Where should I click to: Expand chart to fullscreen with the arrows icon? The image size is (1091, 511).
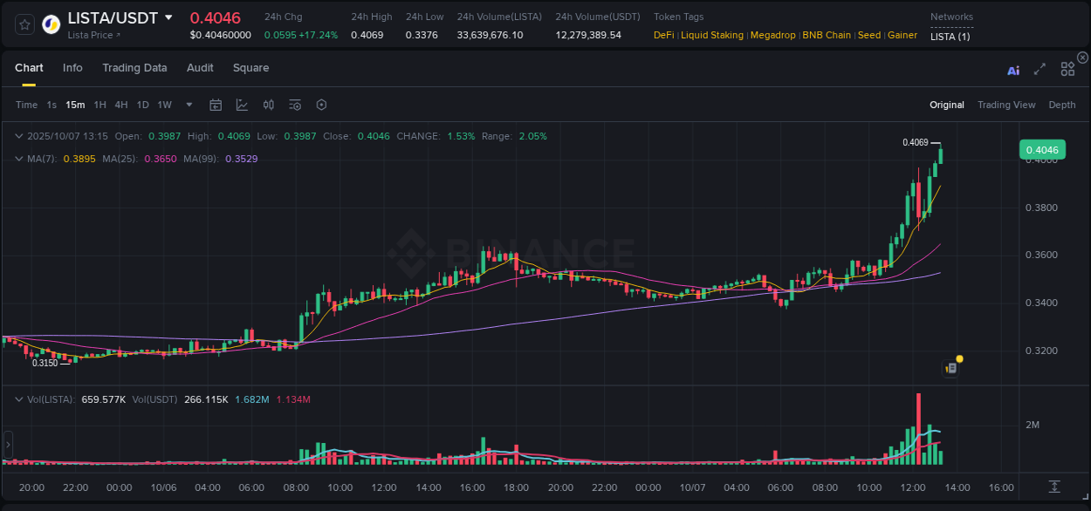pyautogui.click(x=1040, y=70)
